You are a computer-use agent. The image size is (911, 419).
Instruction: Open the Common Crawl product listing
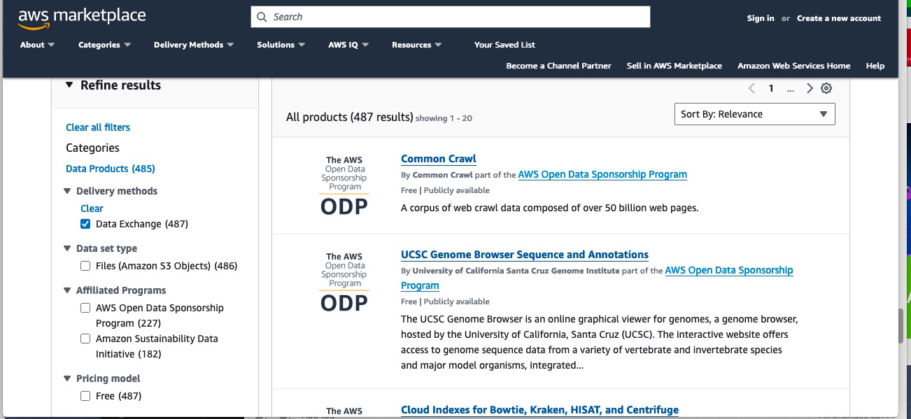point(438,158)
